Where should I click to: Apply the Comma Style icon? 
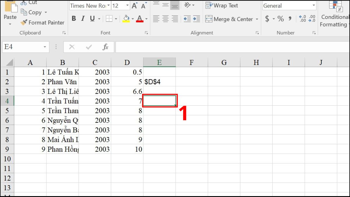click(290, 19)
